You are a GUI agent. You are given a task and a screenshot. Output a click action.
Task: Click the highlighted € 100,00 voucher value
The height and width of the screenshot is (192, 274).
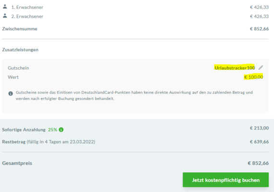(x=253, y=77)
